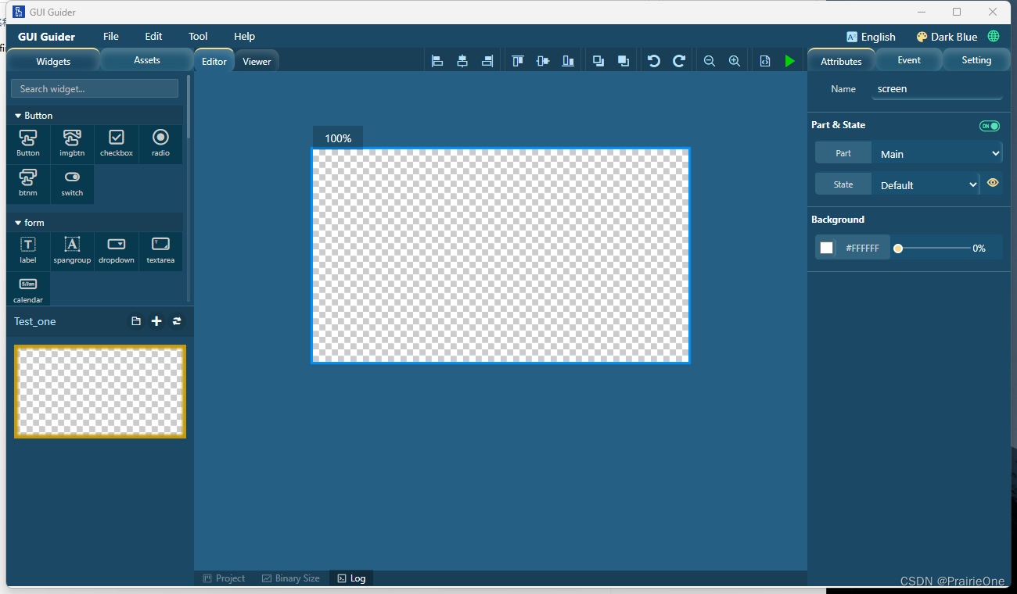The width and height of the screenshot is (1017, 594).
Task: Run the simulator with green play icon
Action: 790,61
